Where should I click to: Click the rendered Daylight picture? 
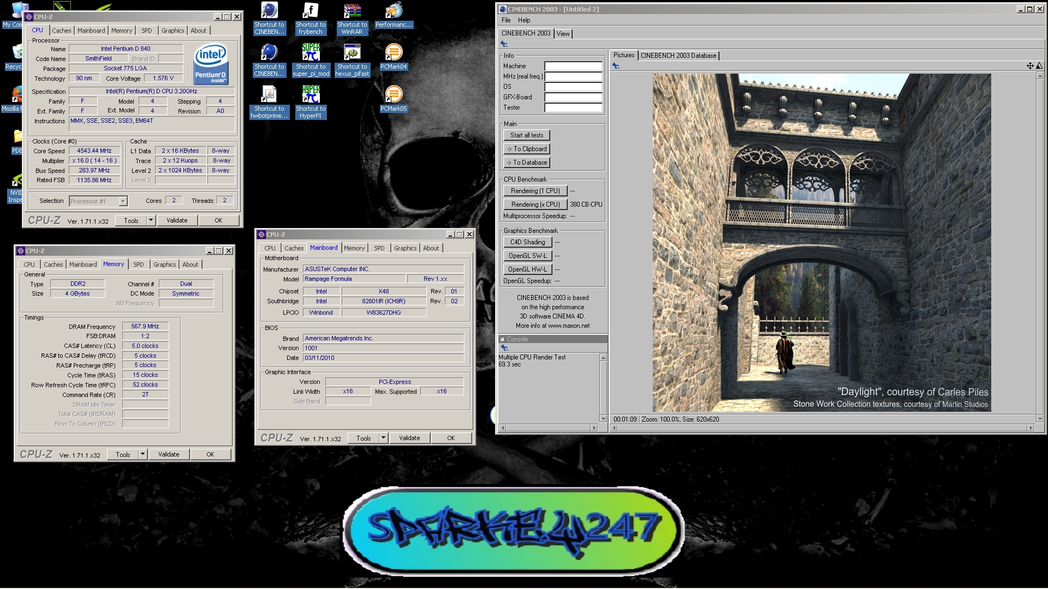point(821,243)
